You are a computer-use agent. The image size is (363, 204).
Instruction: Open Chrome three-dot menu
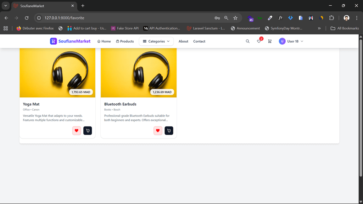tap(357, 18)
